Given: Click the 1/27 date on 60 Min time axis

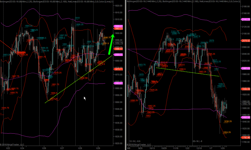Looking at the screenshot, I should click(x=62, y=148).
